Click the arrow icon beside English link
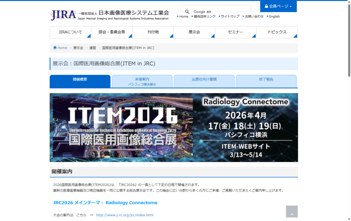 click(x=267, y=16)
